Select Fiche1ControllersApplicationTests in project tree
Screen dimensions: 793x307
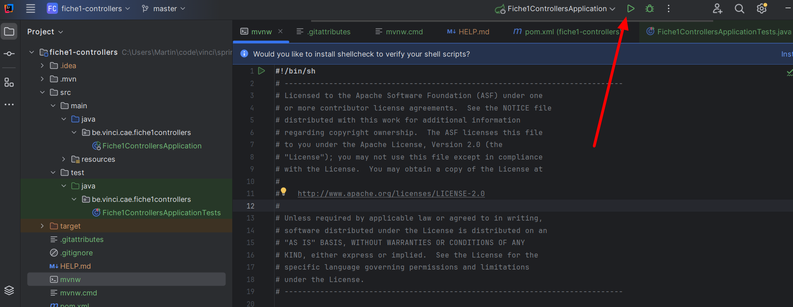[161, 213]
